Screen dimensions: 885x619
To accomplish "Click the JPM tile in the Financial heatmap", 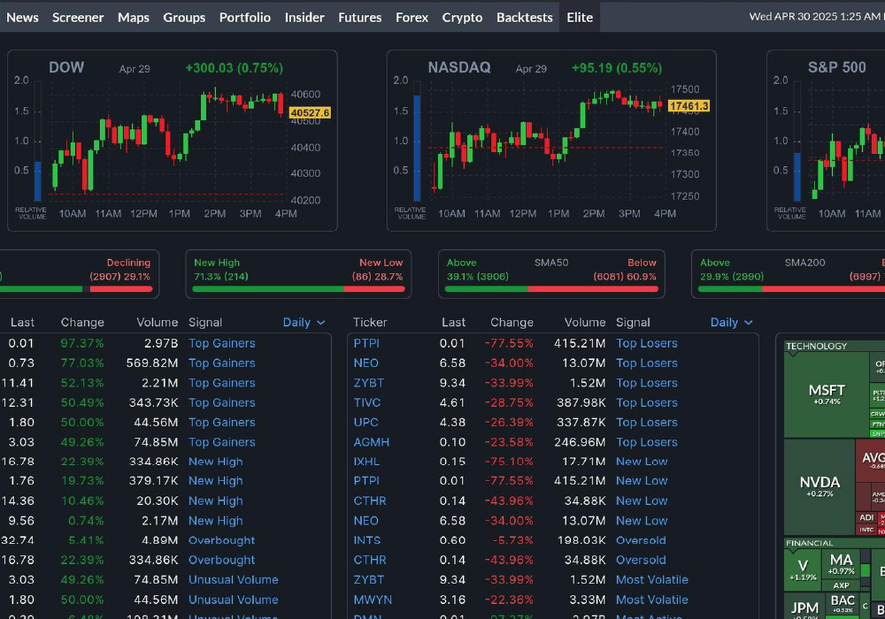I will point(804,608).
